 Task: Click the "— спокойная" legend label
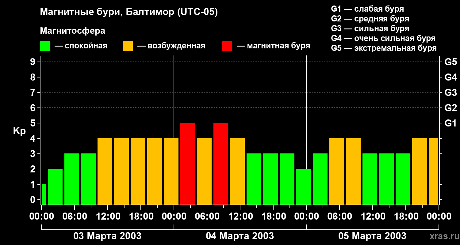[81, 46]
